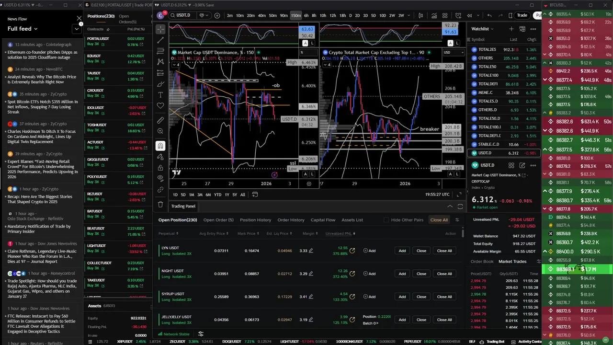Click the trash icon to remove drawings
The height and width of the screenshot is (345, 613).
pyautogui.click(x=160, y=205)
